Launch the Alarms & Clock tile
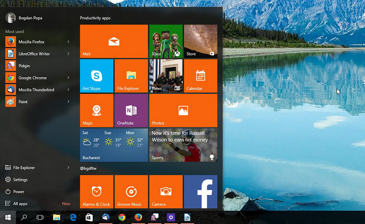This screenshot has height=224, width=365. (97, 192)
